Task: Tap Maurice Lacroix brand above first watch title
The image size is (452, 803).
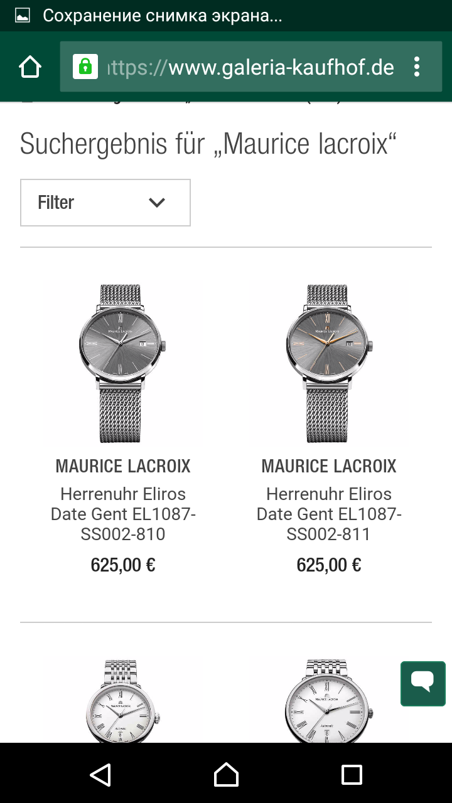Action: point(123,466)
